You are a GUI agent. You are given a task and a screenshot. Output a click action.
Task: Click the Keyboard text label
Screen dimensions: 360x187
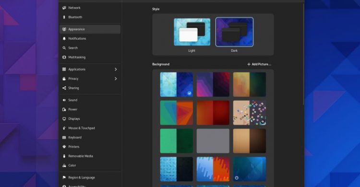tap(75, 138)
